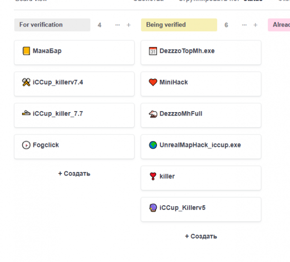Select the pink Already status label

coord(279,25)
